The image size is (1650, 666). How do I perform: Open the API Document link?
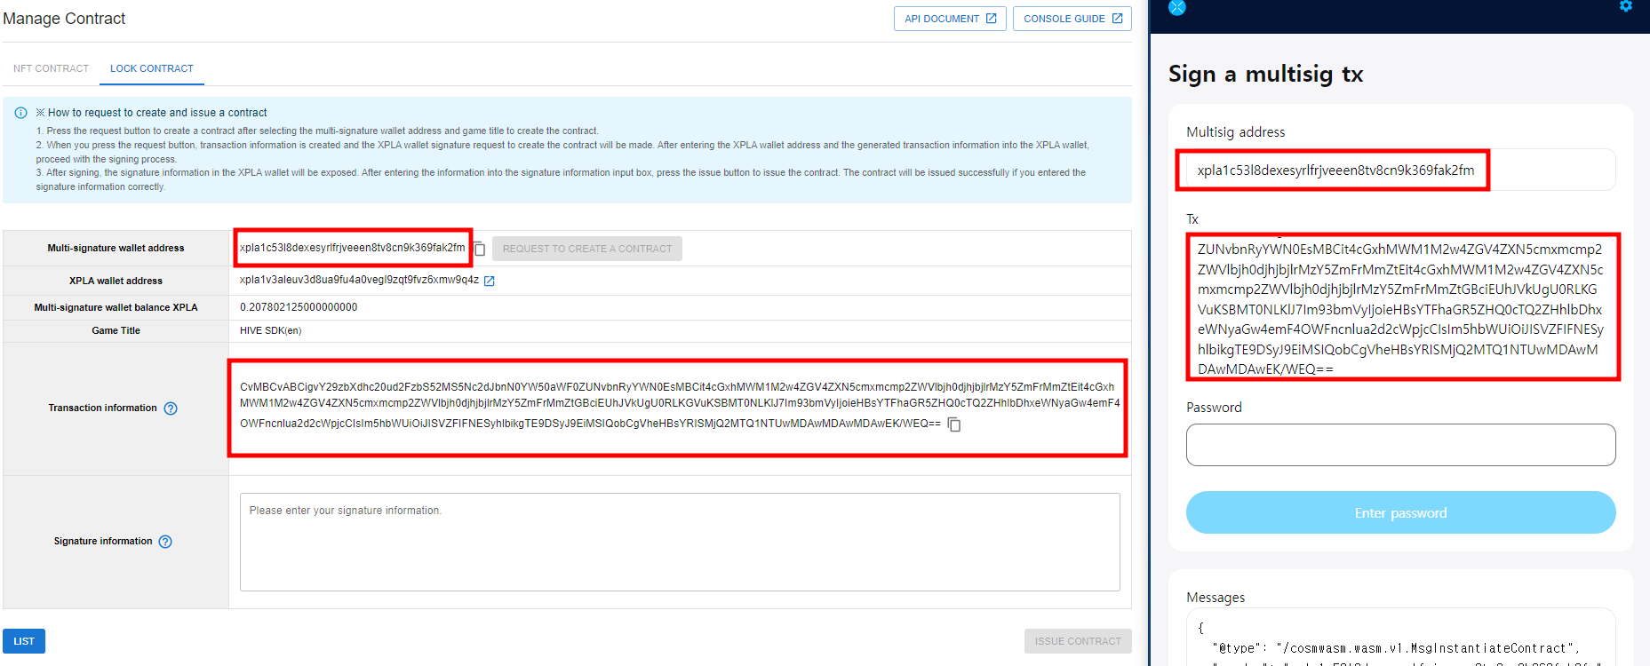point(950,19)
